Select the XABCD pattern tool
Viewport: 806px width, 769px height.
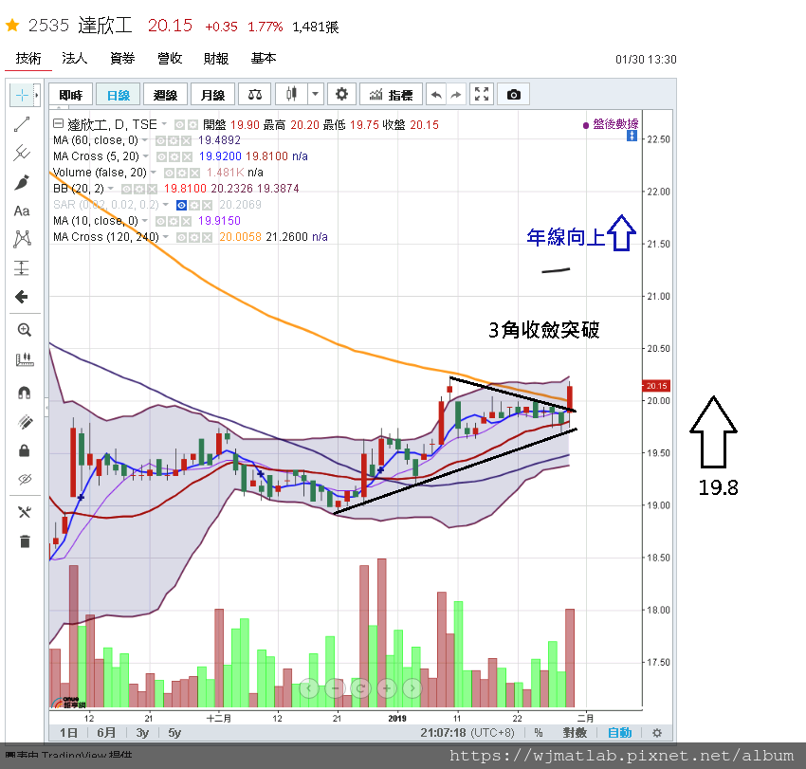[22, 239]
